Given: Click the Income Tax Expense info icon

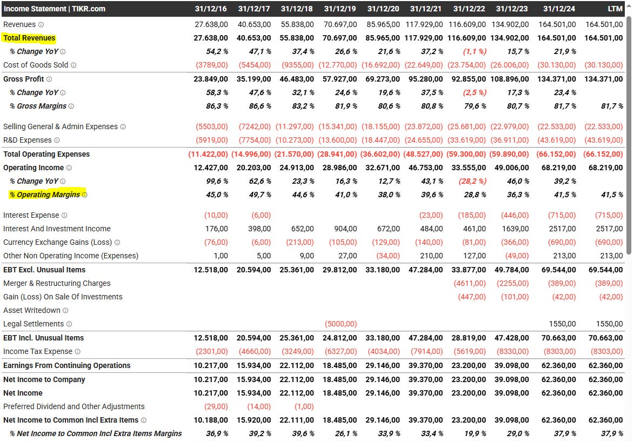Looking at the screenshot, I should pyautogui.click(x=78, y=352).
